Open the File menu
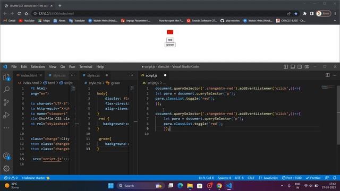 point(14,67)
